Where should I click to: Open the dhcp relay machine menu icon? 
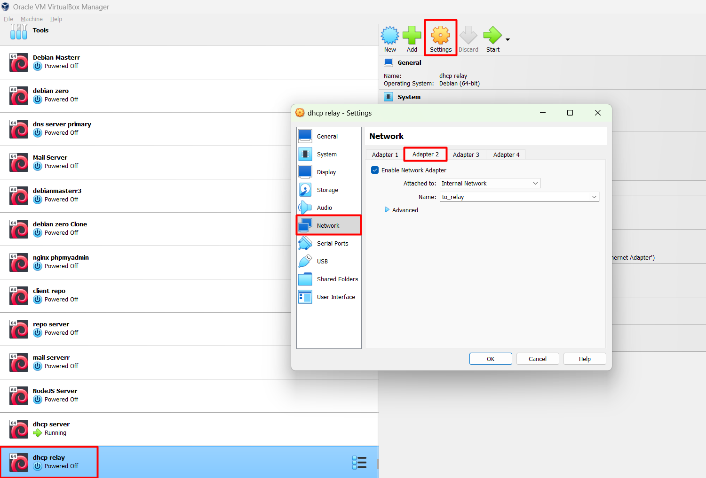359,463
